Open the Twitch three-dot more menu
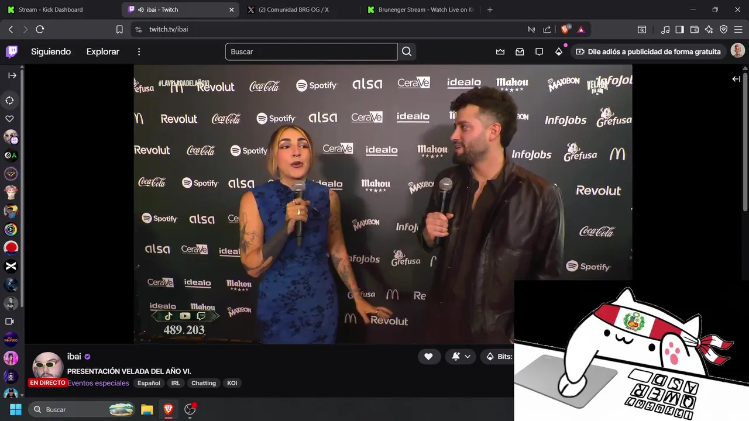Image resolution: width=749 pixels, height=421 pixels. 139,51
